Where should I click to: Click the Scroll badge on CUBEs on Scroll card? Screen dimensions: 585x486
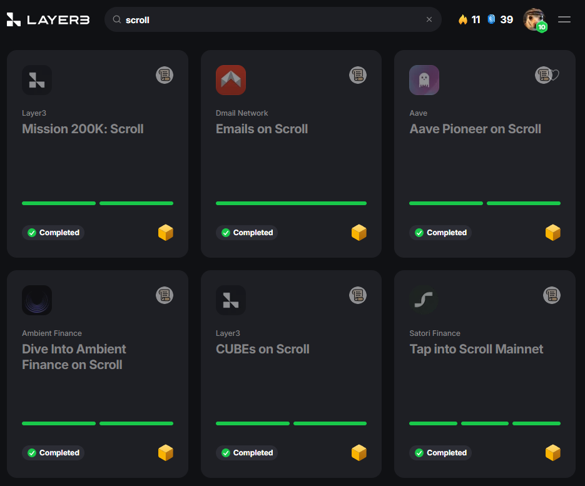click(358, 295)
